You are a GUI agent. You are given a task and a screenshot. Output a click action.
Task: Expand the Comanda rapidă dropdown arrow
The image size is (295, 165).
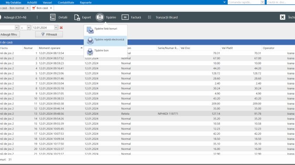tap(262, 2)
